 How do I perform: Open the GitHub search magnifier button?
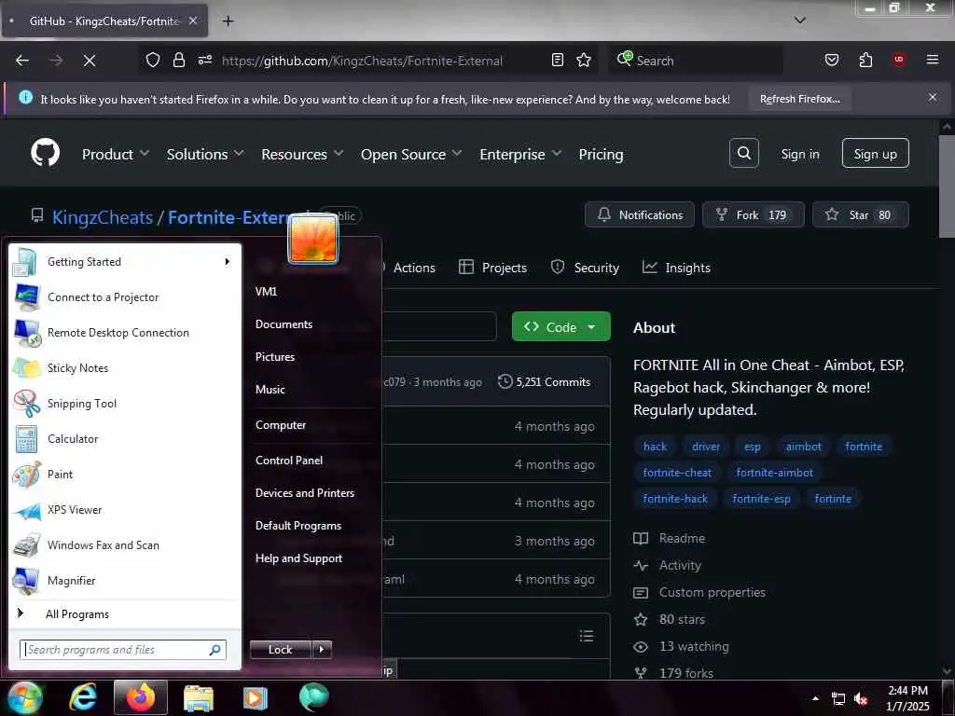click(743, 153)
